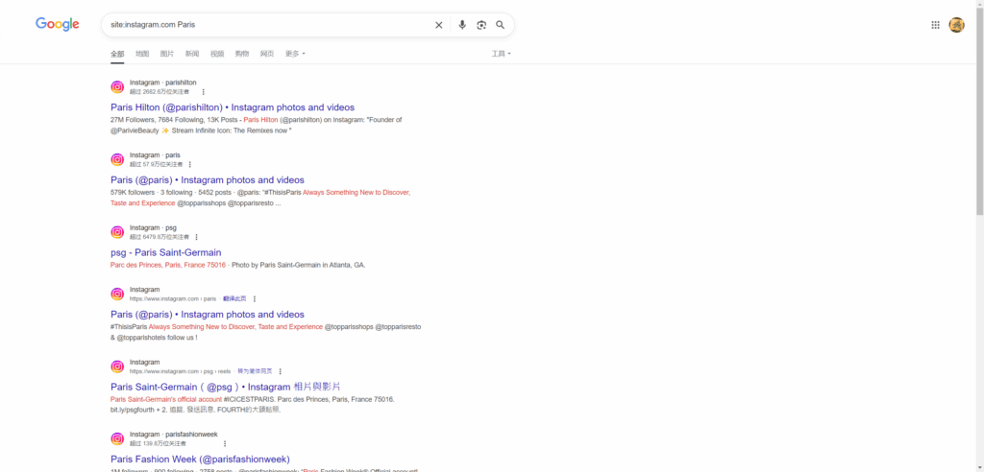Switch to the 新闻 tab
The height and width of the screenshot is (472, 984).
(192, 54)
